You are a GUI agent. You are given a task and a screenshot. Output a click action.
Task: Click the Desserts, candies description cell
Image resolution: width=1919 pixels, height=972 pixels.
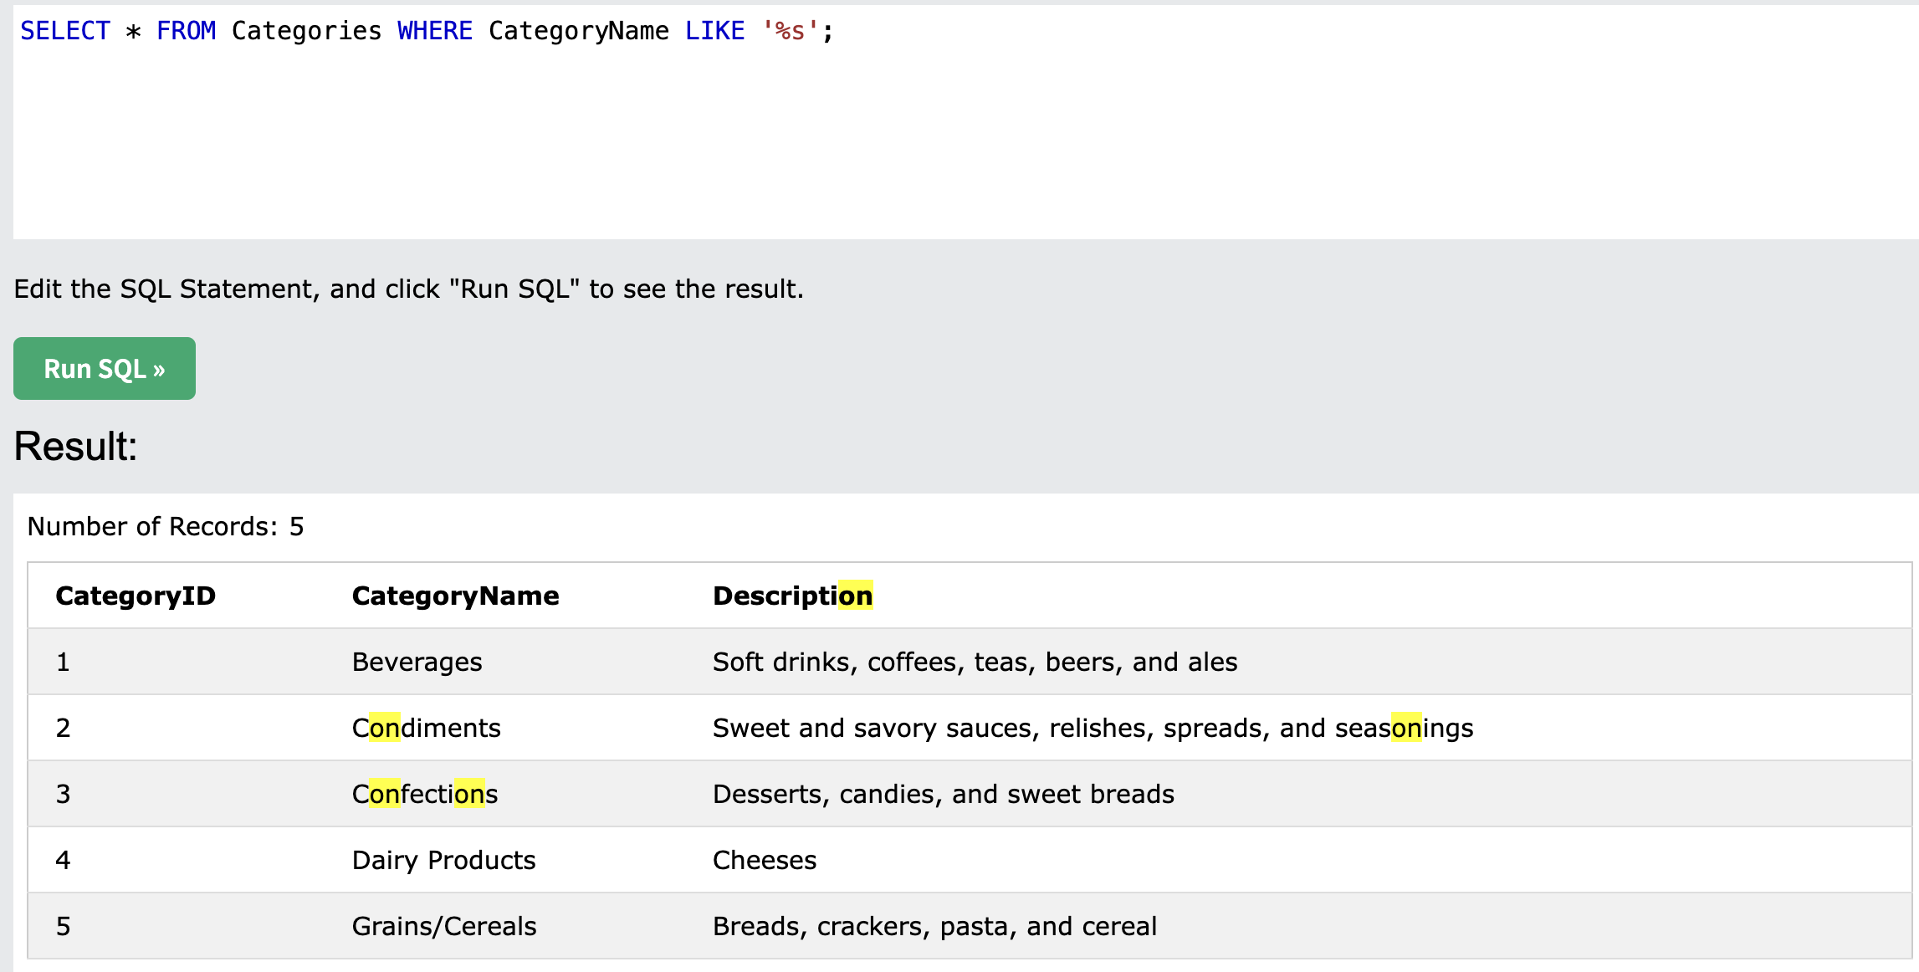(943, 794)
